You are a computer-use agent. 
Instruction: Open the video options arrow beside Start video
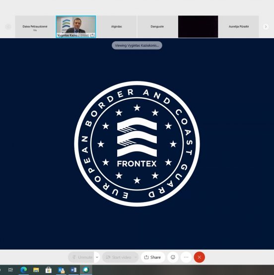point(136,257)
